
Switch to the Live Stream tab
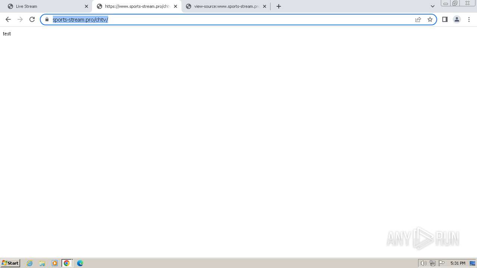pos(48,6)
